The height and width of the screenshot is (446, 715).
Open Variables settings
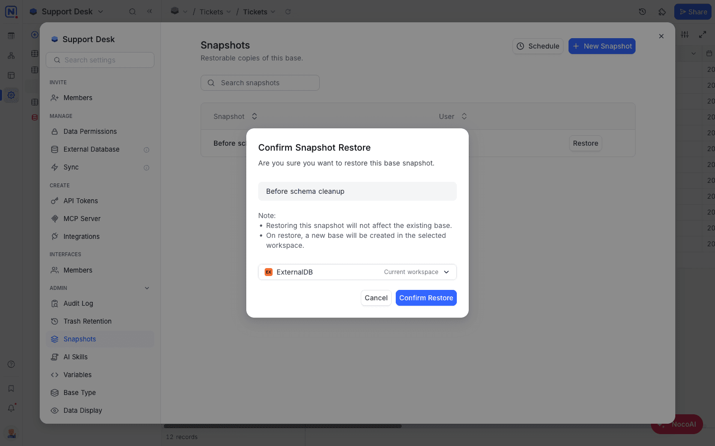pyautogui.click(x=100, y=375)
